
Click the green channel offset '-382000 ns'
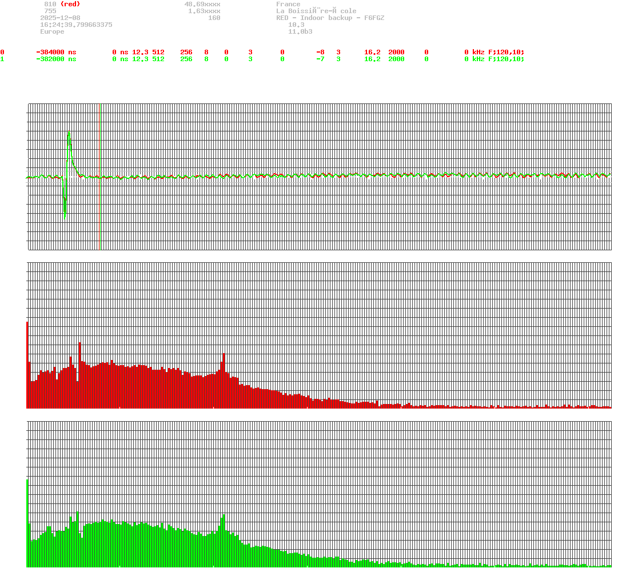pyautogui.click(x=56, y=59)
